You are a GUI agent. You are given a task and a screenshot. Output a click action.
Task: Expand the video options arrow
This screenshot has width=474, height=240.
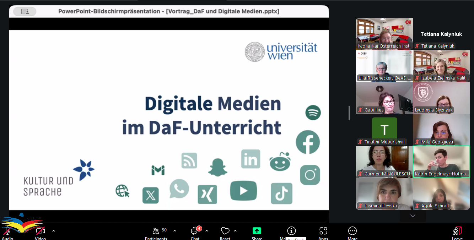(54, 231)
